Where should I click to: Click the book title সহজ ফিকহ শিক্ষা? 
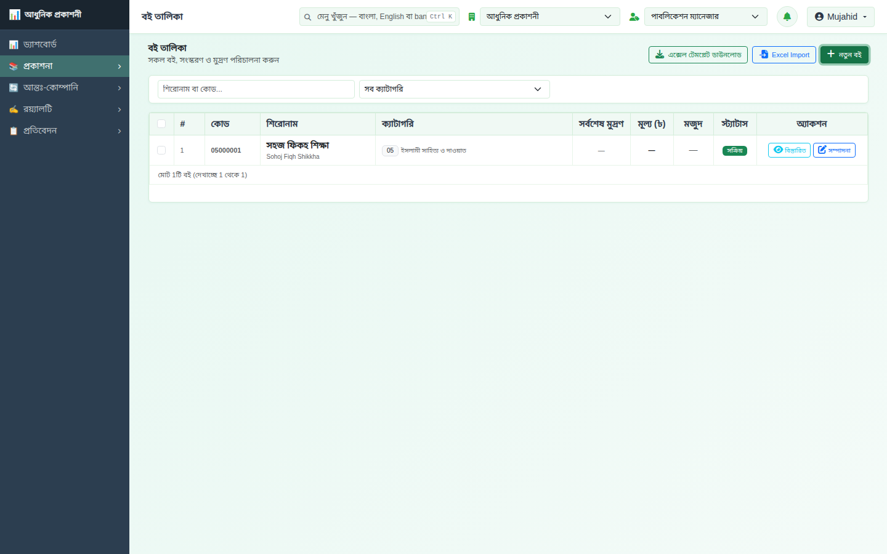pos(298,145)
